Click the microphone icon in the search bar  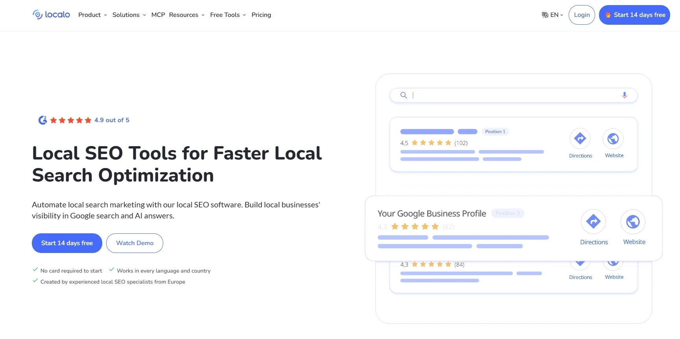tap(625, 95)
